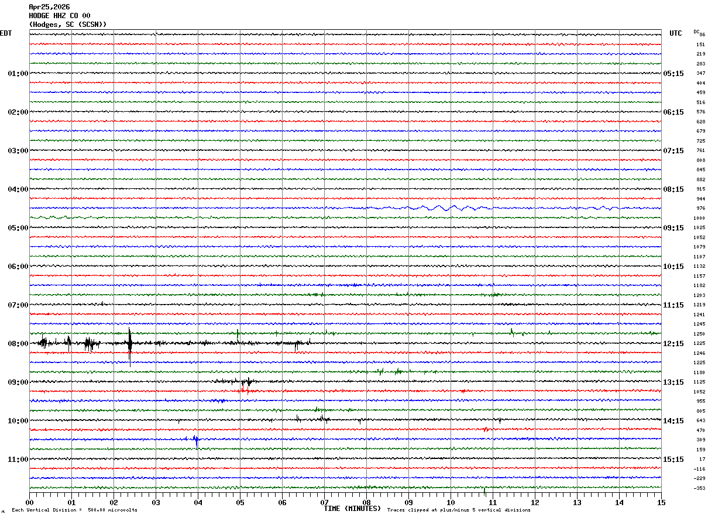Click the TIME (MINUTES) axis title

coord(352,509)
